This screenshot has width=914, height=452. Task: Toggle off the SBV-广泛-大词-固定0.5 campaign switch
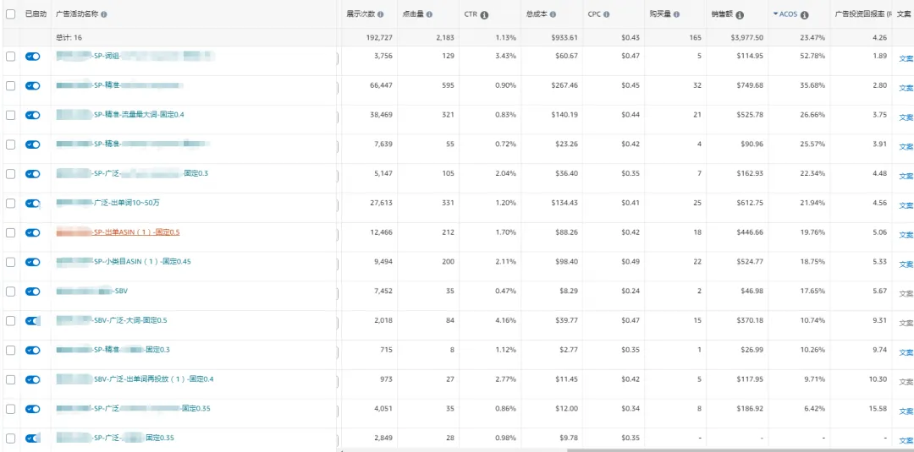click(x=32, y=321)
